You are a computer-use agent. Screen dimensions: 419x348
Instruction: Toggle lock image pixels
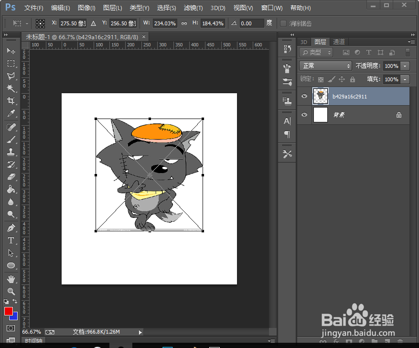click(x=332, y=79)
